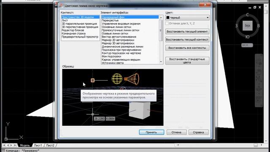270x152 pixels.
Task: Select 'Подсказка при прочерчивании' element
Action: (121, 50)
